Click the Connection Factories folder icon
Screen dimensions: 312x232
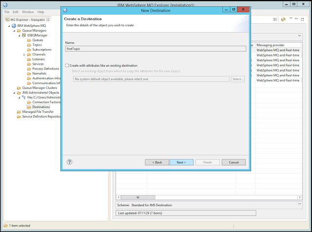click(29, 102)
